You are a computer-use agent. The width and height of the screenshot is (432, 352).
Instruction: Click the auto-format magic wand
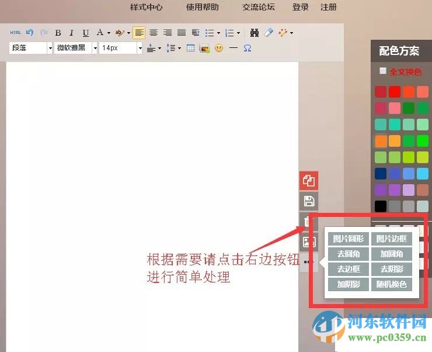point(283,33)
